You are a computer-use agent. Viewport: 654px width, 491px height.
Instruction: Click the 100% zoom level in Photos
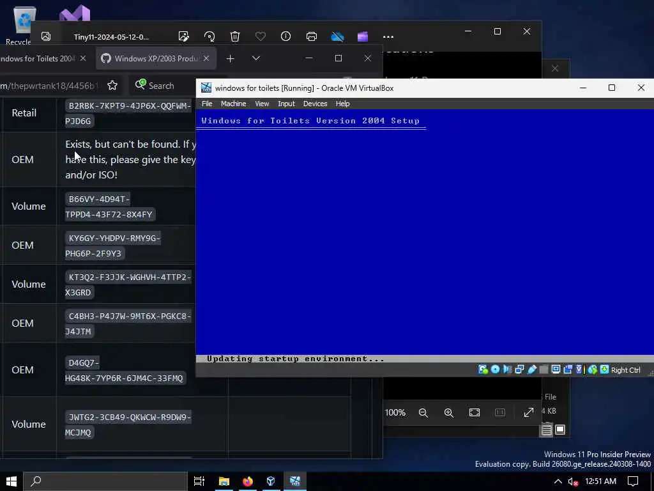pyautogui.click(x=395, y=412)
